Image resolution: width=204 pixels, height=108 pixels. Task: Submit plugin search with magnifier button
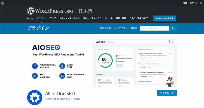(x=173, y=28)
